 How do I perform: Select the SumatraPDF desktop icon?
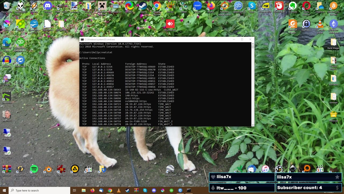pos(265,7)
